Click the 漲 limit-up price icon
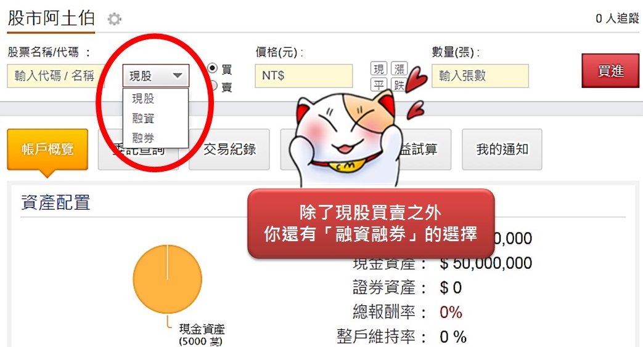 tap(399, 68)
